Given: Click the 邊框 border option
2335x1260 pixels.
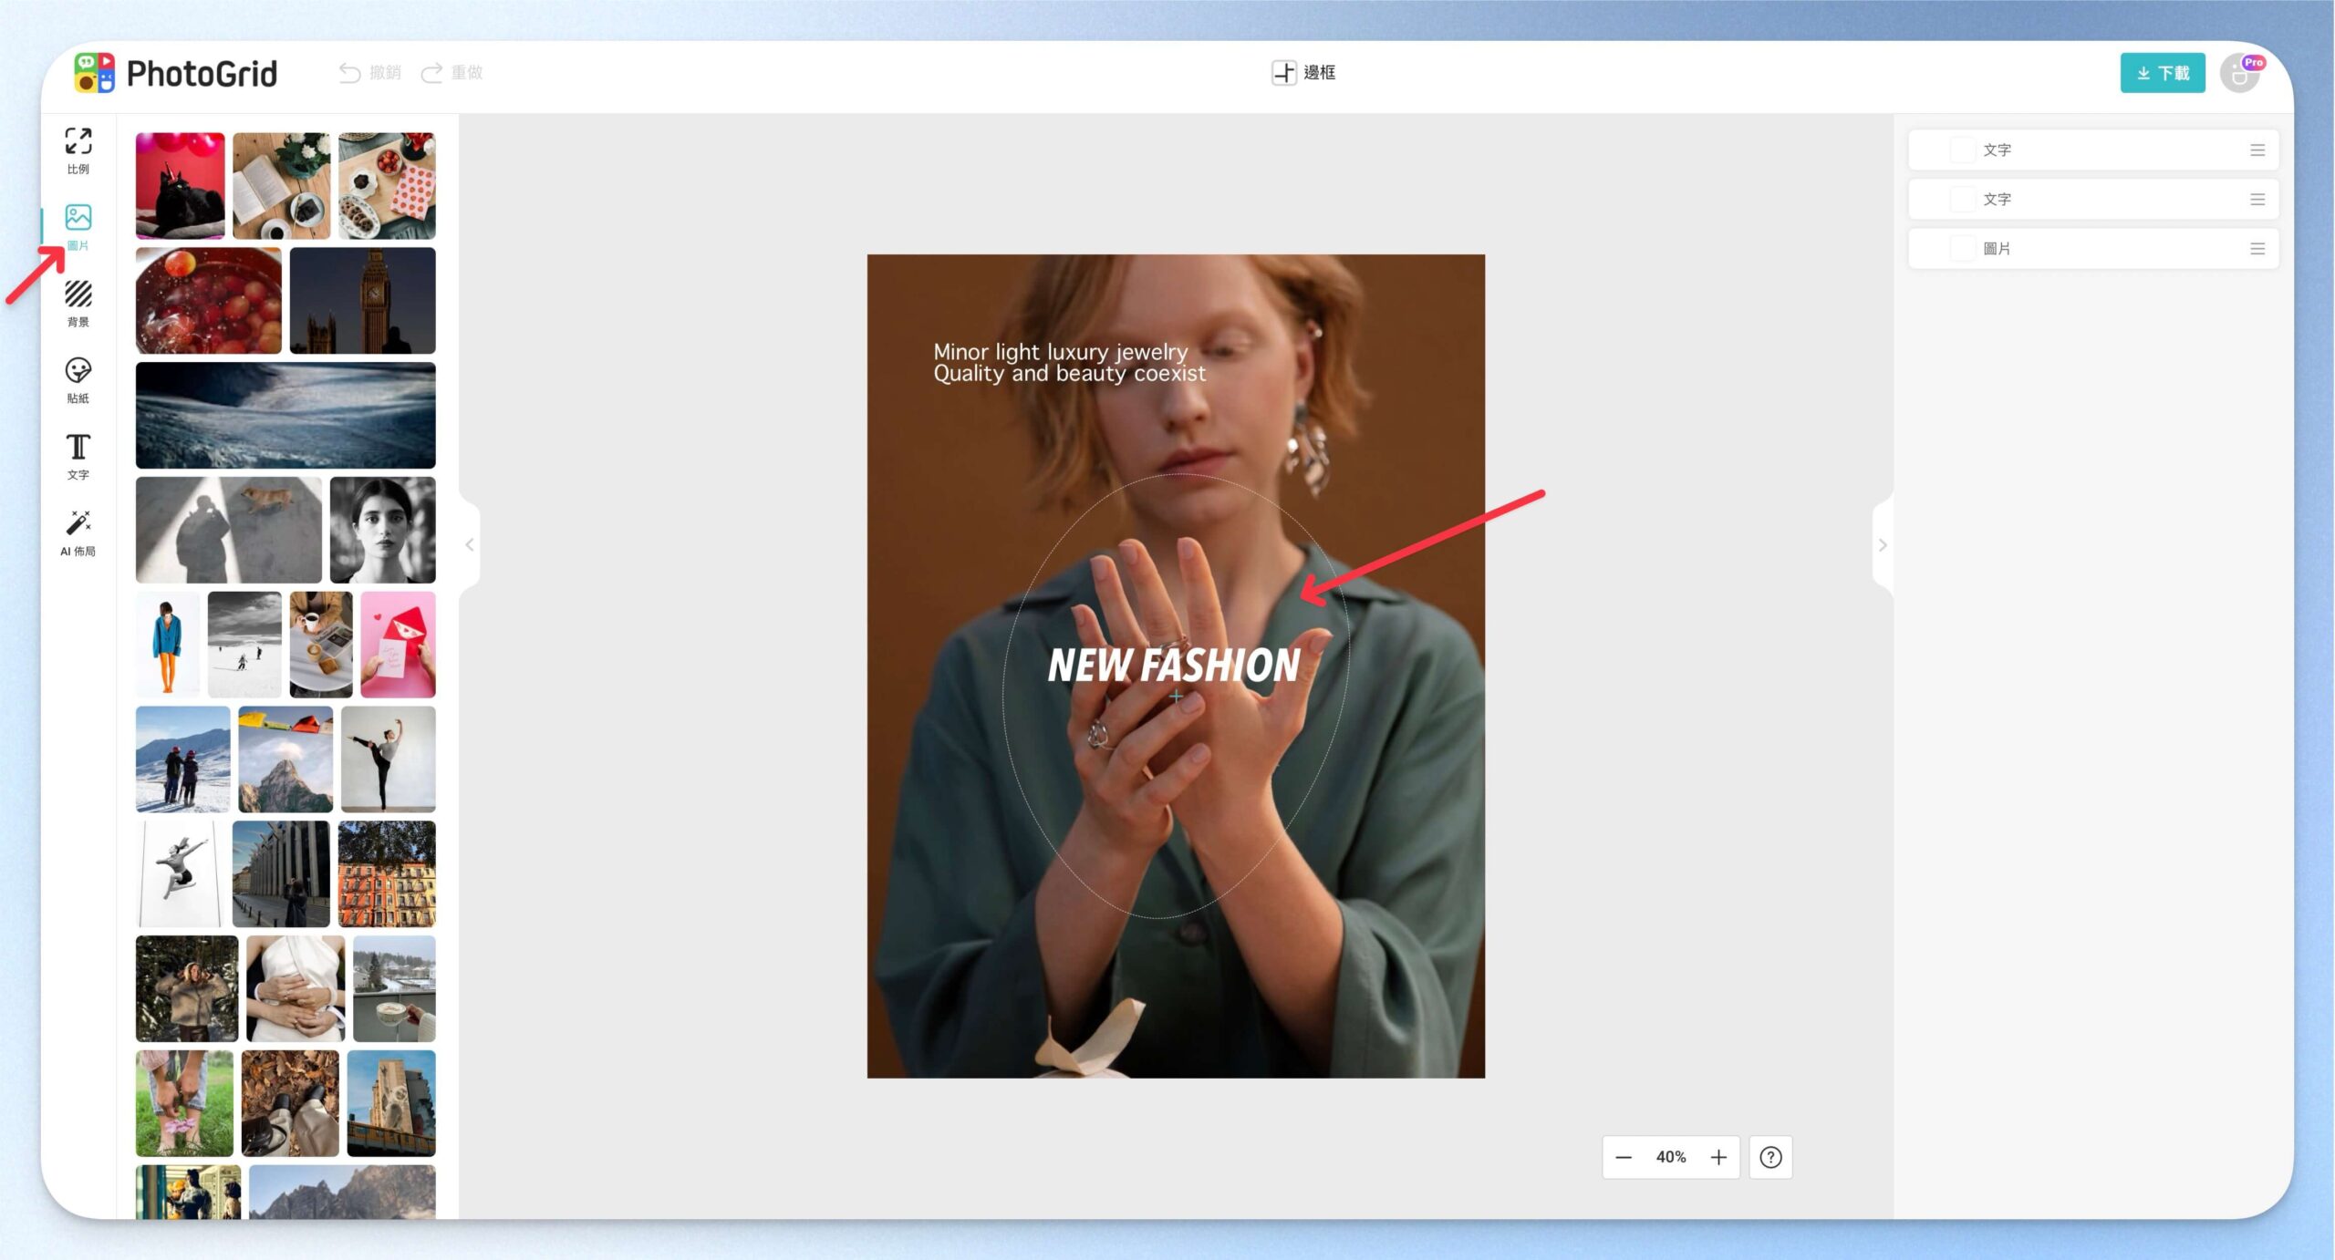Looking at the screenshot, I should coord(1304,73).
